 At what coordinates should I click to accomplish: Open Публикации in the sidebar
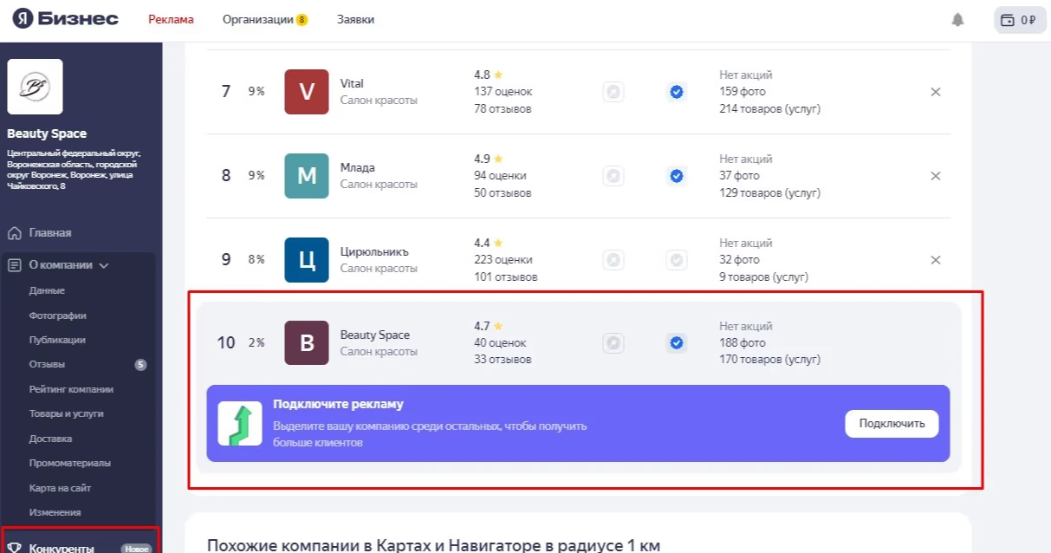click(x=57, y=340)
